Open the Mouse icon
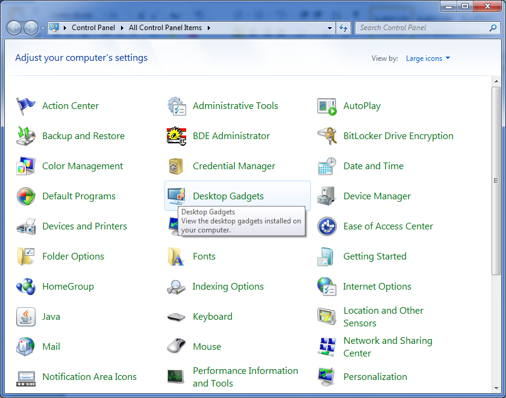 (x=176, y=346)
